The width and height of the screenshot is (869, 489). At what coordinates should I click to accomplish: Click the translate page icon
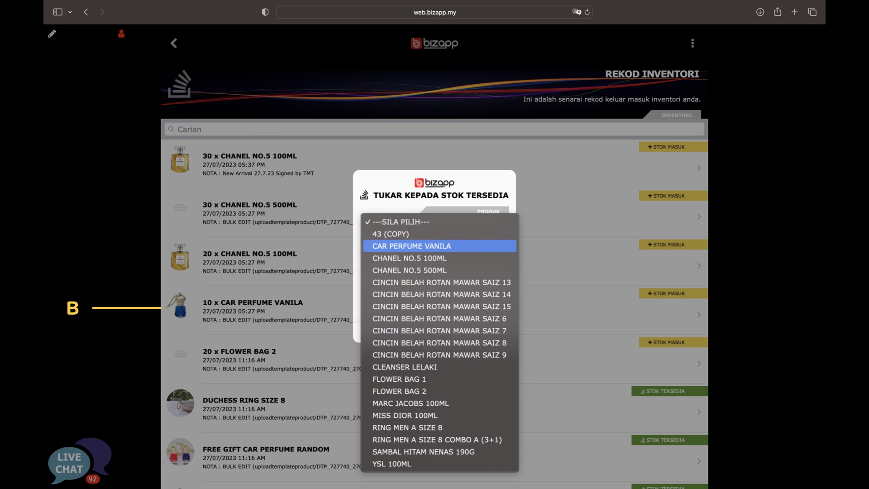[x=577, y=12]
